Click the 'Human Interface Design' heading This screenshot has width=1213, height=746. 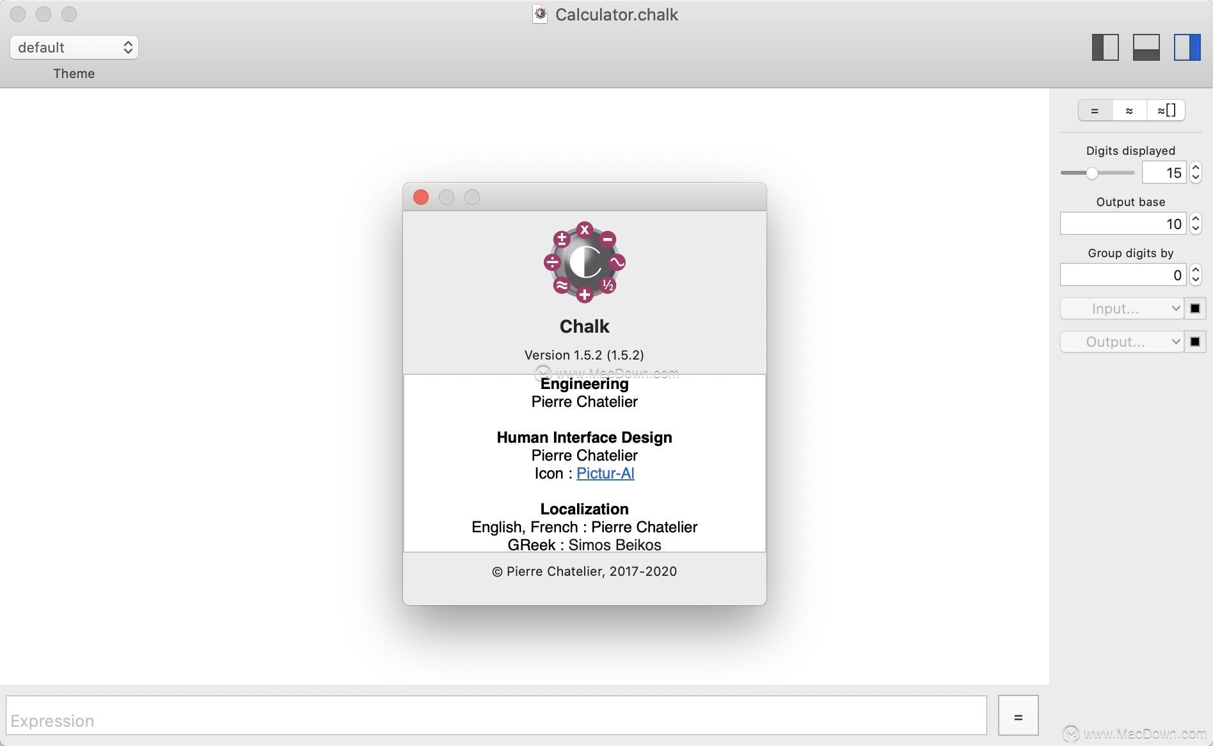(x=585, y=438)
